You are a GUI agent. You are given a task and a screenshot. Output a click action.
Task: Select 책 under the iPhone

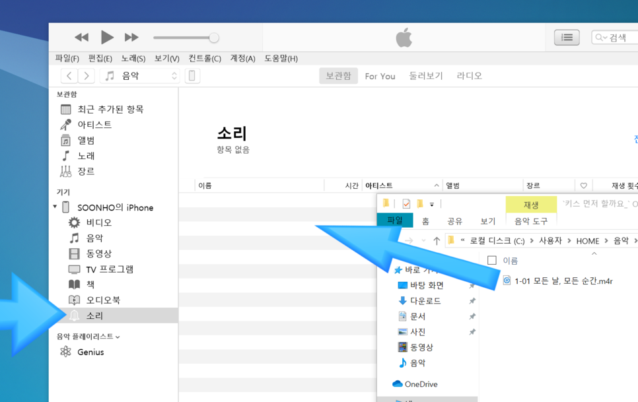pos(90,285)
